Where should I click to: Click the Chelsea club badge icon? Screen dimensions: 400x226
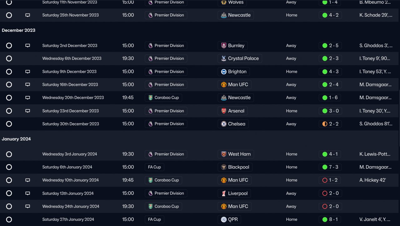click(x=224, y=124)
